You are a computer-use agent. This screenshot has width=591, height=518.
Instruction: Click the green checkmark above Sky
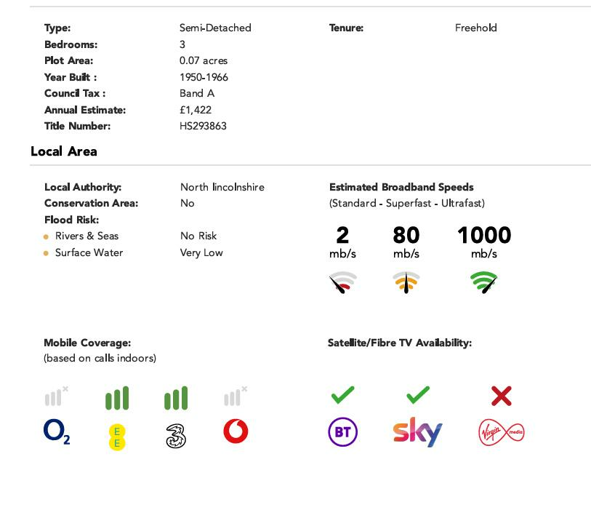(x=417, y=394)
